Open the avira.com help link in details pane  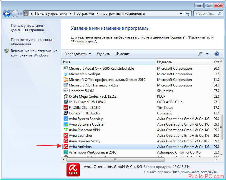pyautogui.click(x=196, y=172)
